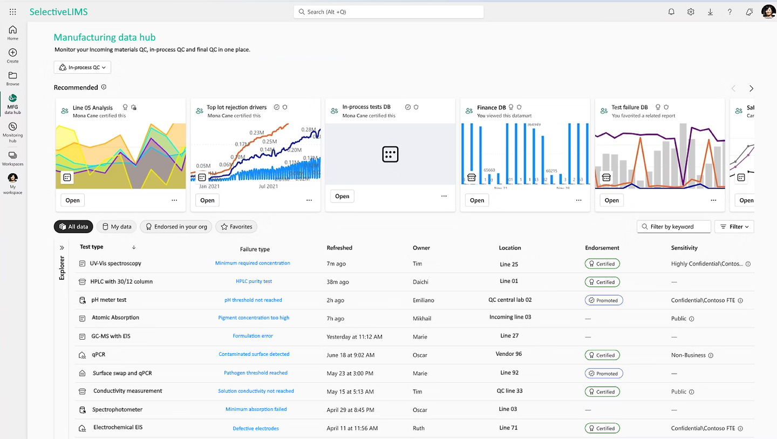Open user profile picture menu
This screenshot has width=777, height=439.
pyautogui.click(x=768, y=12)
